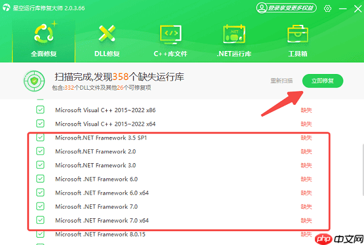Close the repair tool window
364x245 pixels.
tap(358, 9)
